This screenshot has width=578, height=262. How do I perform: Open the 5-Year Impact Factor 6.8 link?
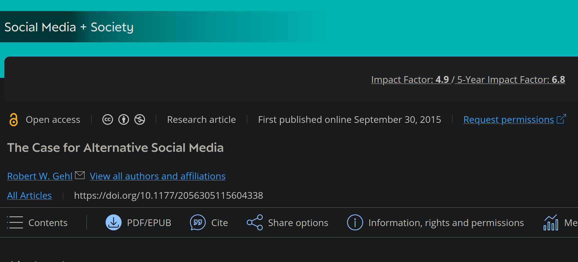511,80
